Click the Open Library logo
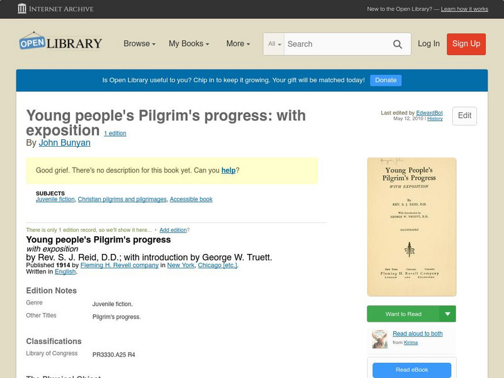The width and height of the screenshot is (504, 378). [x=60, y=42]
